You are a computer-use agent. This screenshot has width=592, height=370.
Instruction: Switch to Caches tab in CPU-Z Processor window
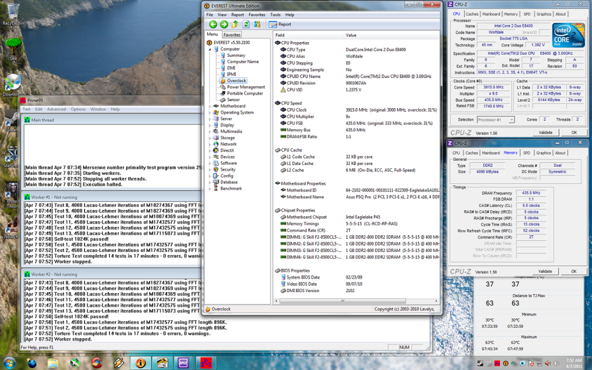point(472,14)
